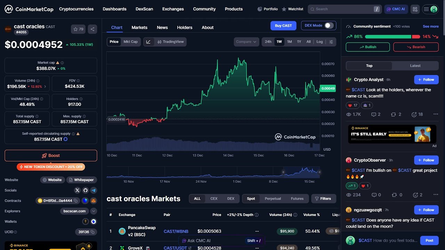The width and height of the screenshot is (445, 250).
Task: Open the blue shield icon beside contract address
Action: [x=85, y=201]
